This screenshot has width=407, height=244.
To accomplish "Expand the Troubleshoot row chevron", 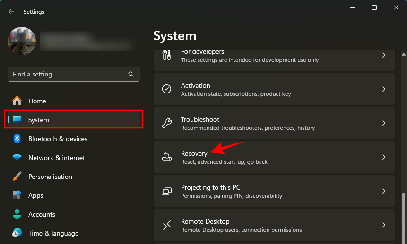I will [x=384, y=123].
